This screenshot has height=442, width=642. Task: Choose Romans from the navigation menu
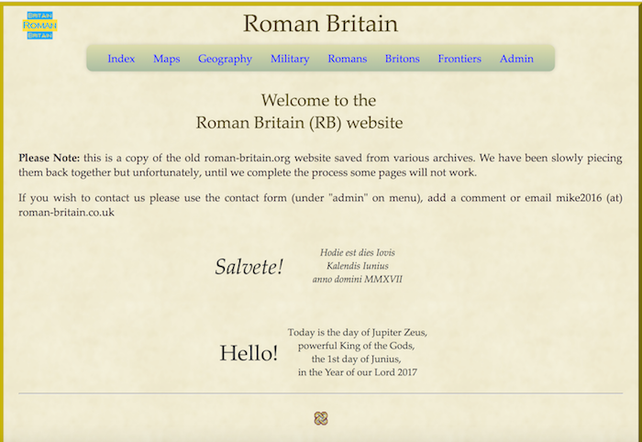click(348, 59)
